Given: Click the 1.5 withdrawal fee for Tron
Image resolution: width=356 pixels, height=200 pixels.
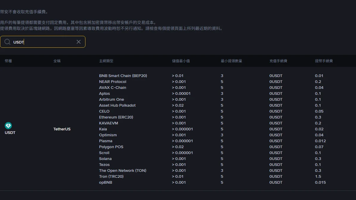Looking at the screenshot, I should pos(318,177).
